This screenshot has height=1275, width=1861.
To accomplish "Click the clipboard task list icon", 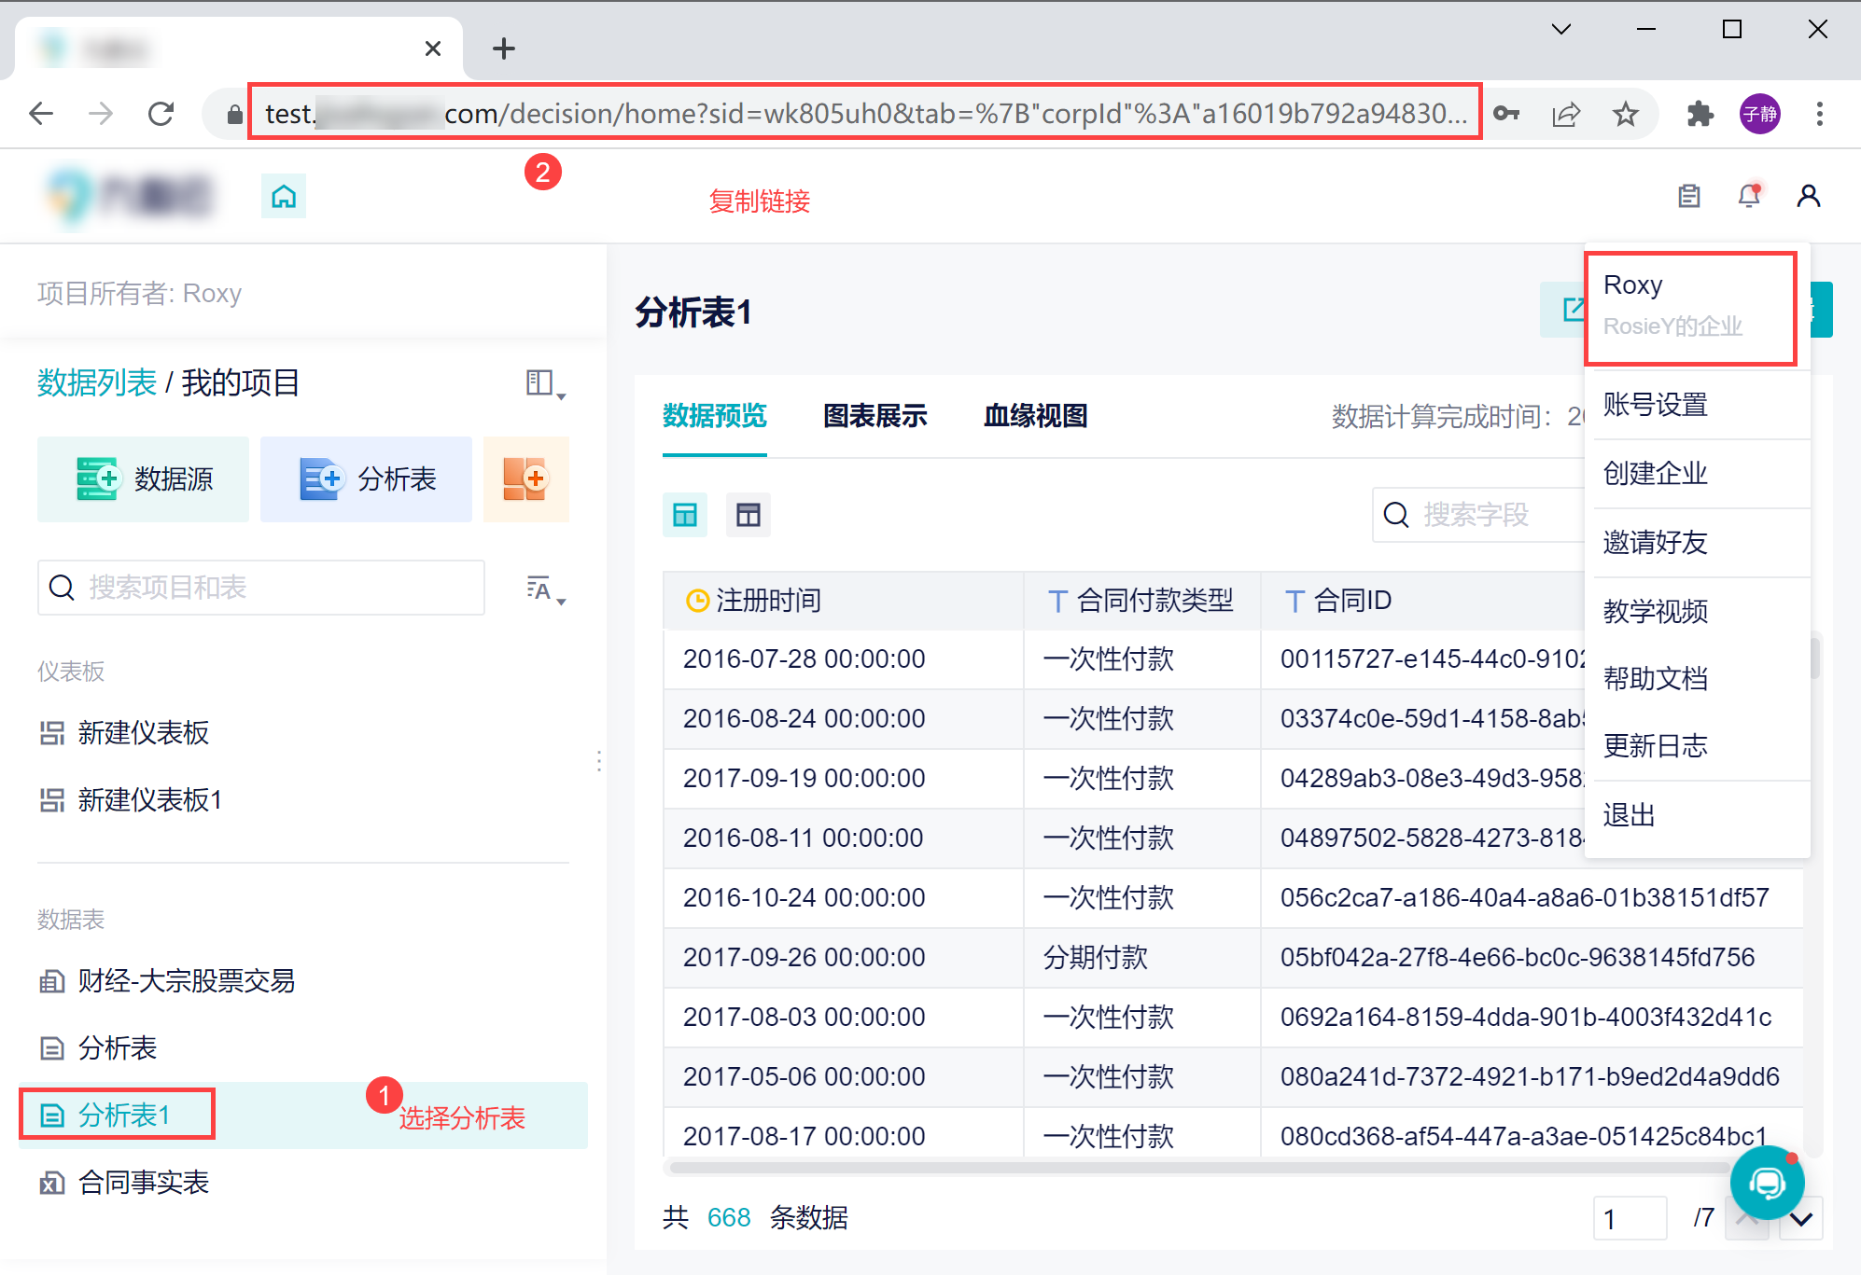I will tap(1689, 196).
